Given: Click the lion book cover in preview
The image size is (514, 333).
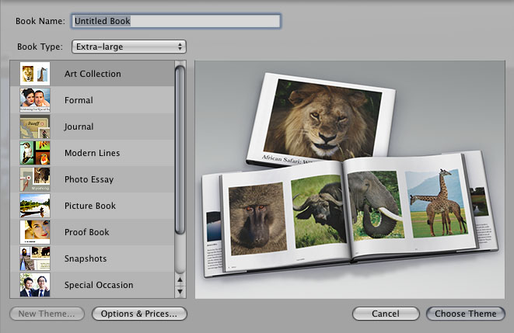Looking at the screenshot, I should (x=323, y=120).
